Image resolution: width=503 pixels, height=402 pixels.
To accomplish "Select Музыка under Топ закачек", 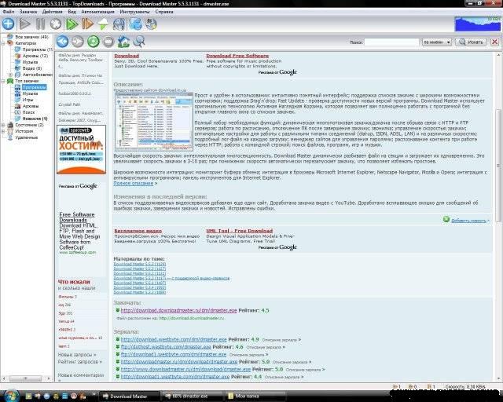I will (30, 93).
